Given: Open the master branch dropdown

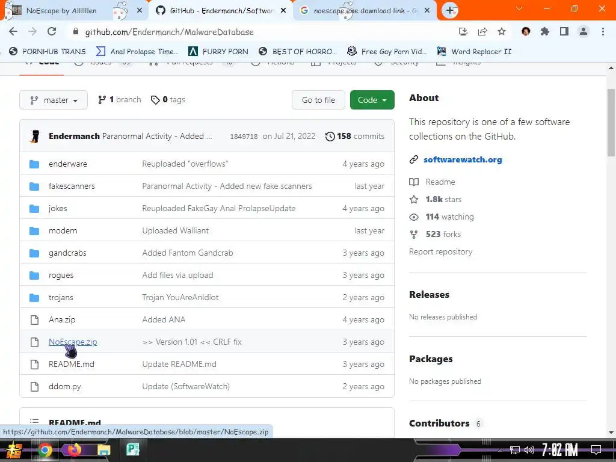Looking at the screenshot, I should (54, 100).
